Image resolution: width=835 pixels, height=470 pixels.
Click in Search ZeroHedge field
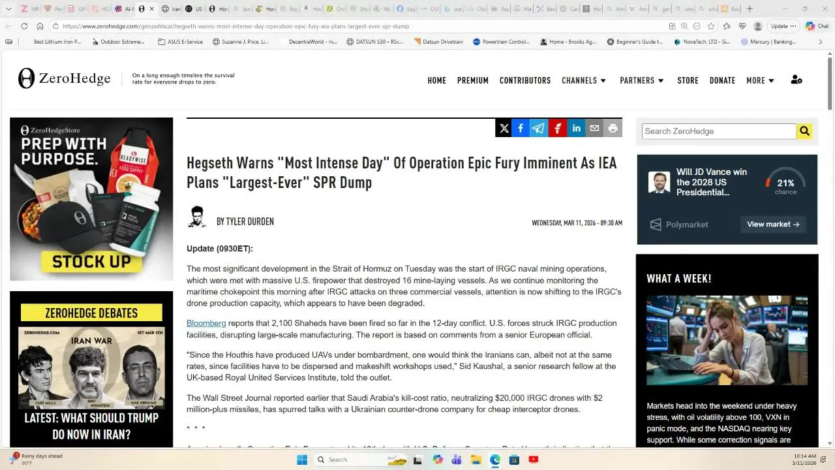(x=719, y=131)
